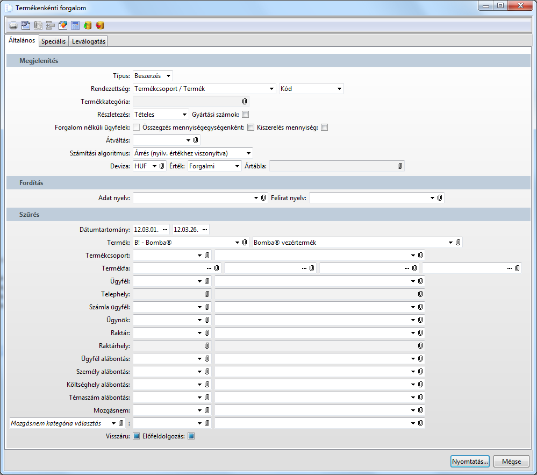Toggle the Forgalom nélküli ügyfelek checkbox

click(137, 127)
